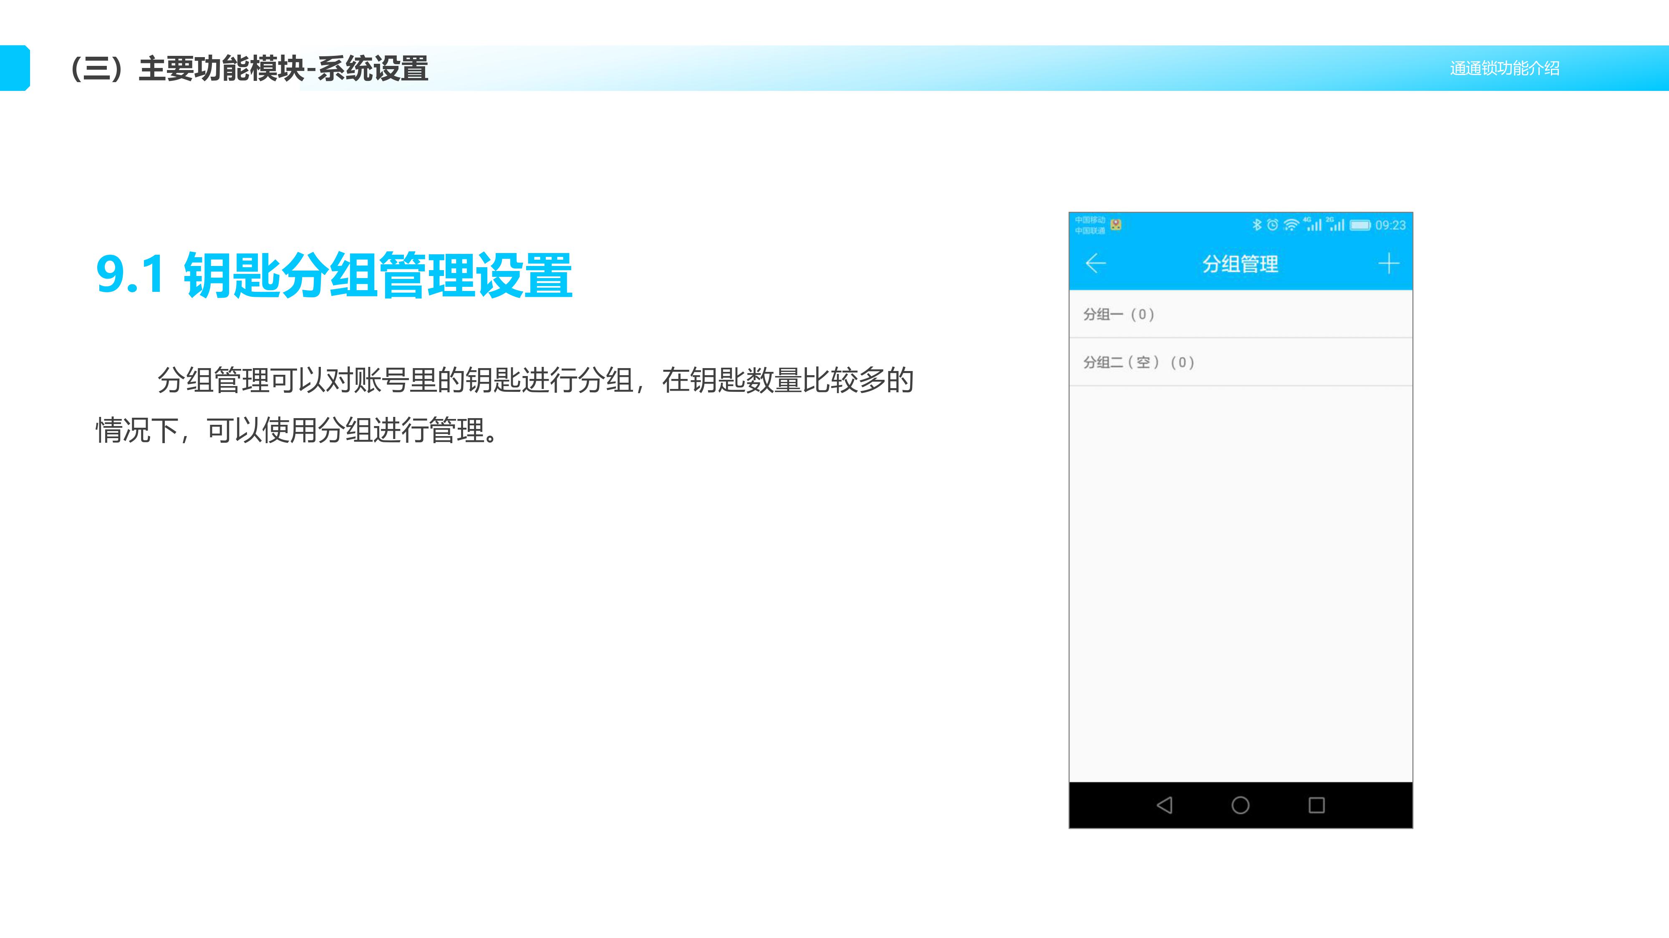
Task: Open the 分组二（空）(0) group row
Action: pos(1240,363)
